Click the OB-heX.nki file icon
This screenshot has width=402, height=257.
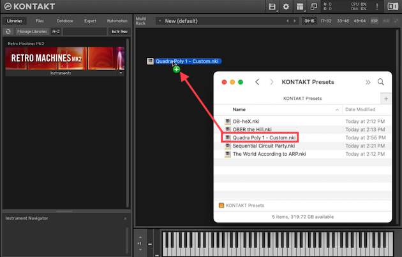tap(227, 122)
